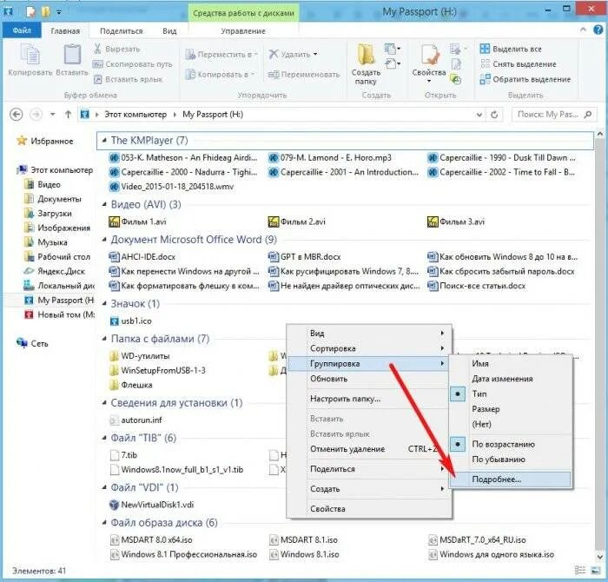Group by Имя in the submenu
The image size is (608, 582).
pyautogui.click(x=511, y=364)
